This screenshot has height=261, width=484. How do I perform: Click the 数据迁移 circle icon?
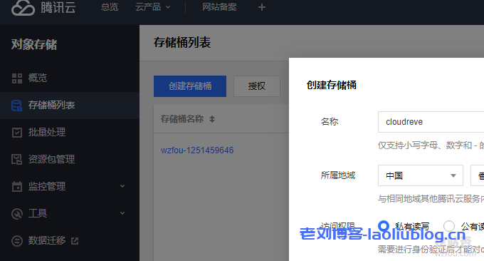[17, 240]
